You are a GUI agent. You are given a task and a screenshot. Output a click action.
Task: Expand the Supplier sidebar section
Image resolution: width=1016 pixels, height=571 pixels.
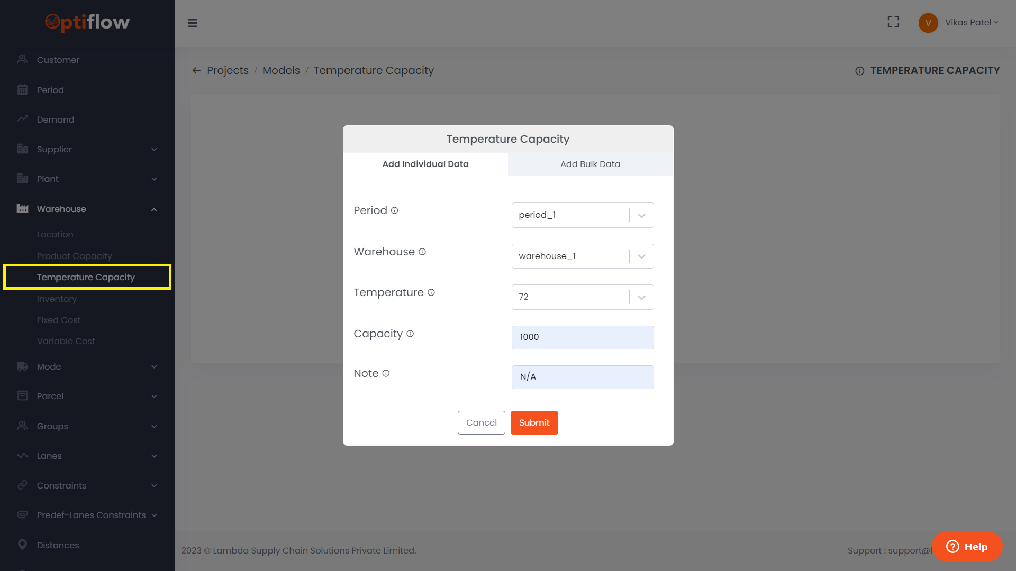coord(153,149)
